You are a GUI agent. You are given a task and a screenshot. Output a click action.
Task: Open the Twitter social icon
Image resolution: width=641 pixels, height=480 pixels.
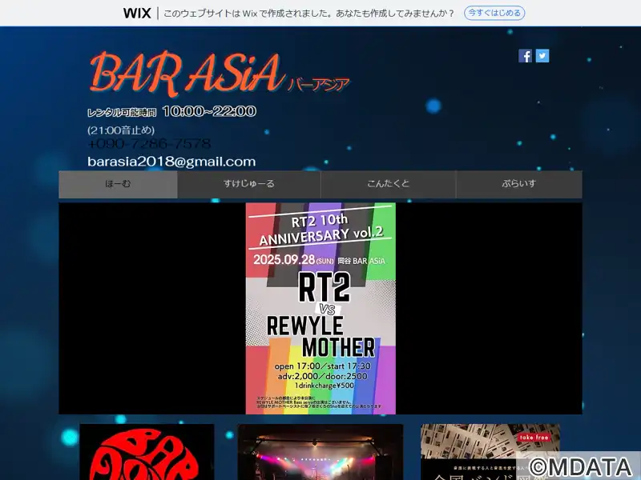point(542,56)
